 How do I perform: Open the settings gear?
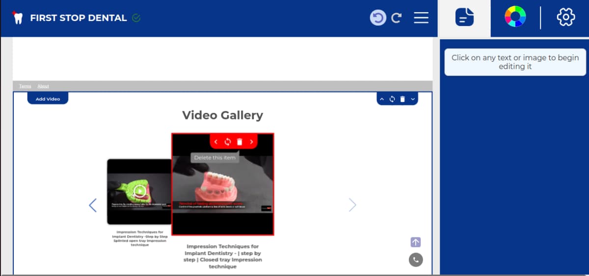565,17
